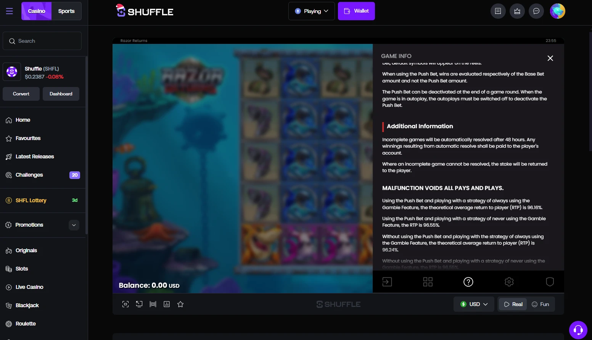The width and height of the screenshot is (592, 340).
Task: Click the Favourites star icon in sidebar
Action: tap(9, 139)
